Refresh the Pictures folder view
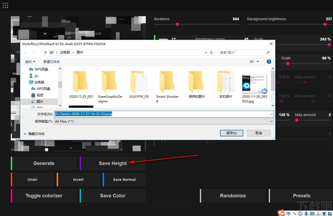Screen dimensions: 333x216 (211, 53)
